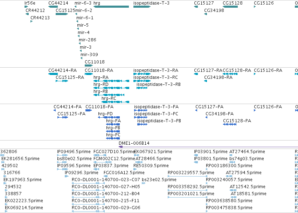Select the CR44213 gene label
The width and height of the screenshot is (298, 213).
coord(40,18)
